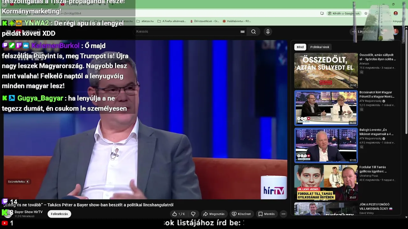Open the YouTube account avatar menu
The height and width of the screenshot is (229, 408).
tap(396, 31)
